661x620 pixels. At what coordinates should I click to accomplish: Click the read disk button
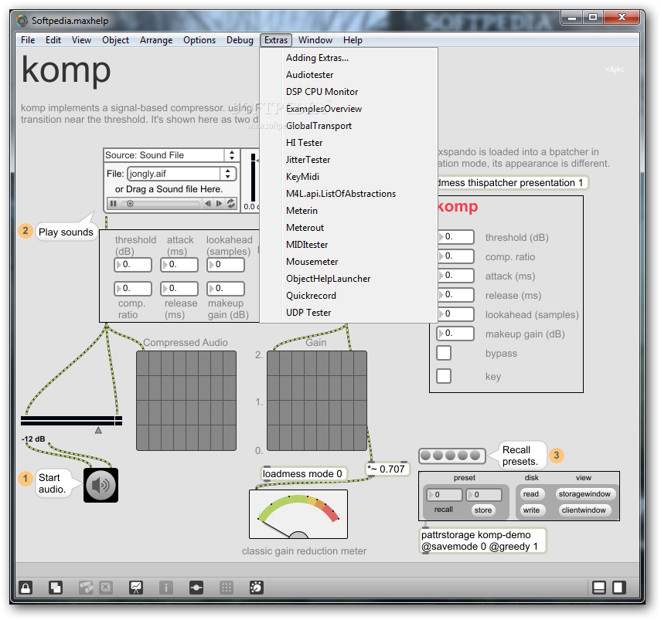531,494
